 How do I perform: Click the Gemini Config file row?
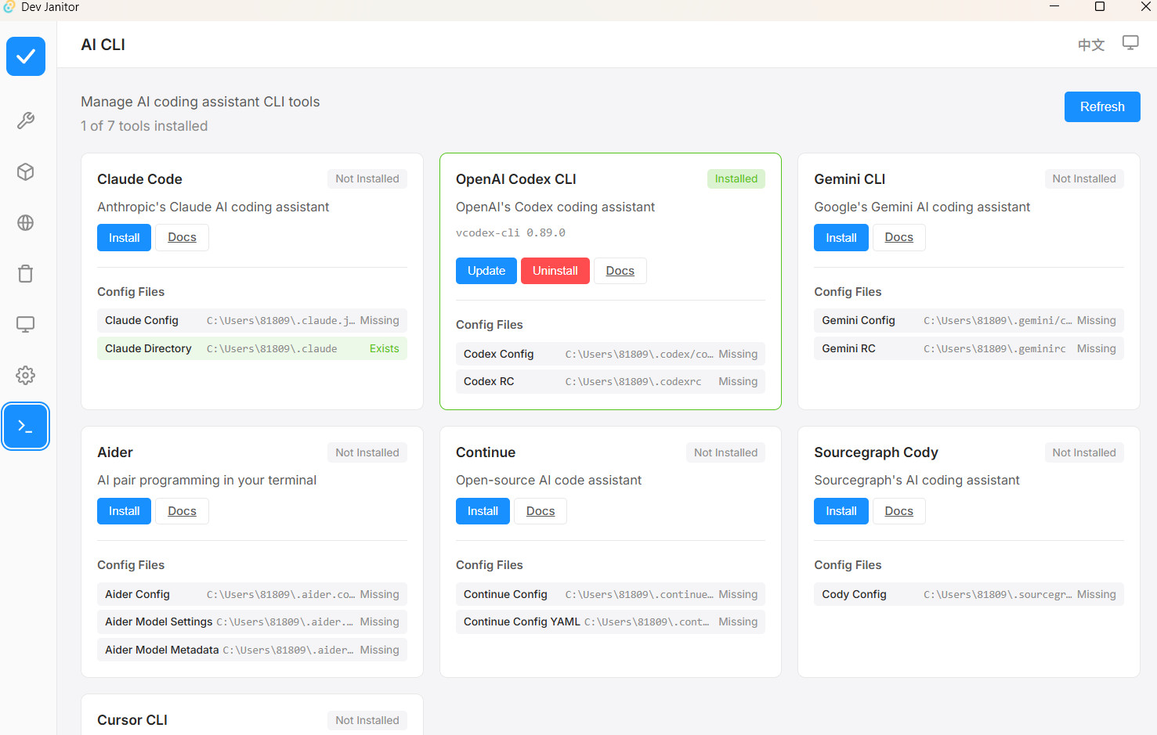[x=969, y=320]
